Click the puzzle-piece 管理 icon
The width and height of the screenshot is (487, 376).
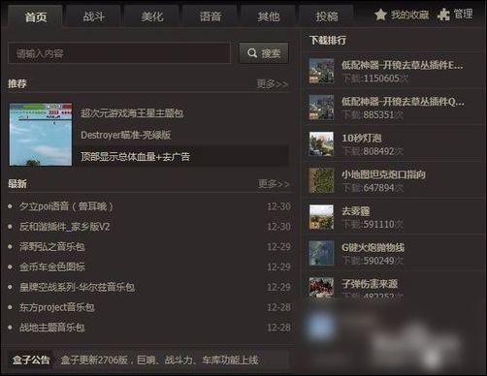(x=443, y=15)
